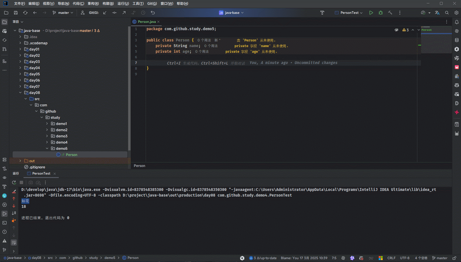Click UTF-8 encoding in status bar
The width and height of the screenshot is (461, 262).
[405, 258]
